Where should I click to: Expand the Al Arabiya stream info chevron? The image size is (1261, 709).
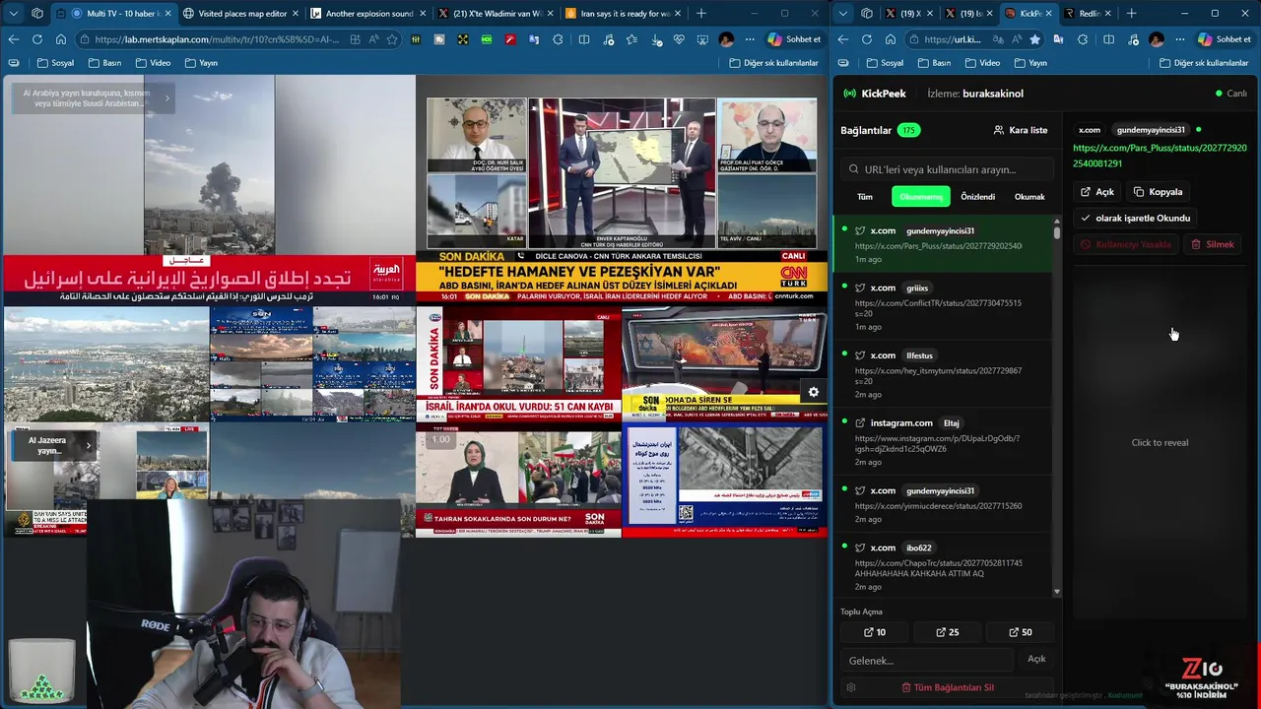pyautogui.click(x=166, y=98)
